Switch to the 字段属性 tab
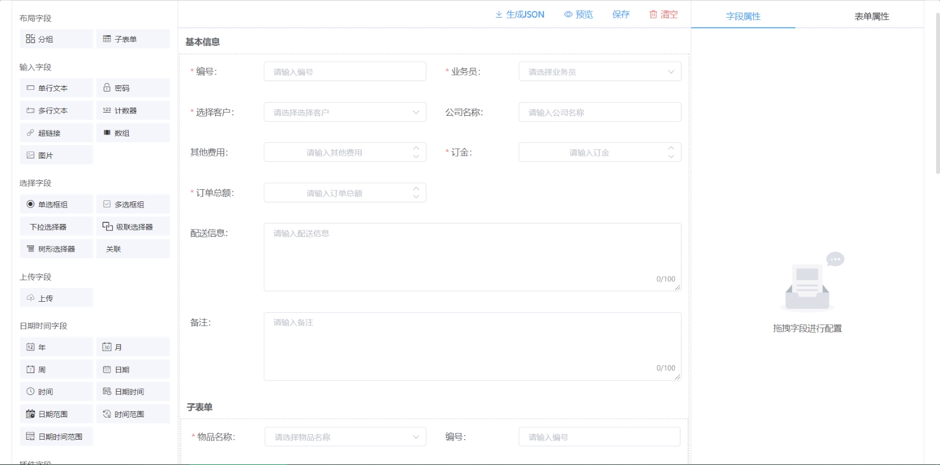 click(743, 17)
